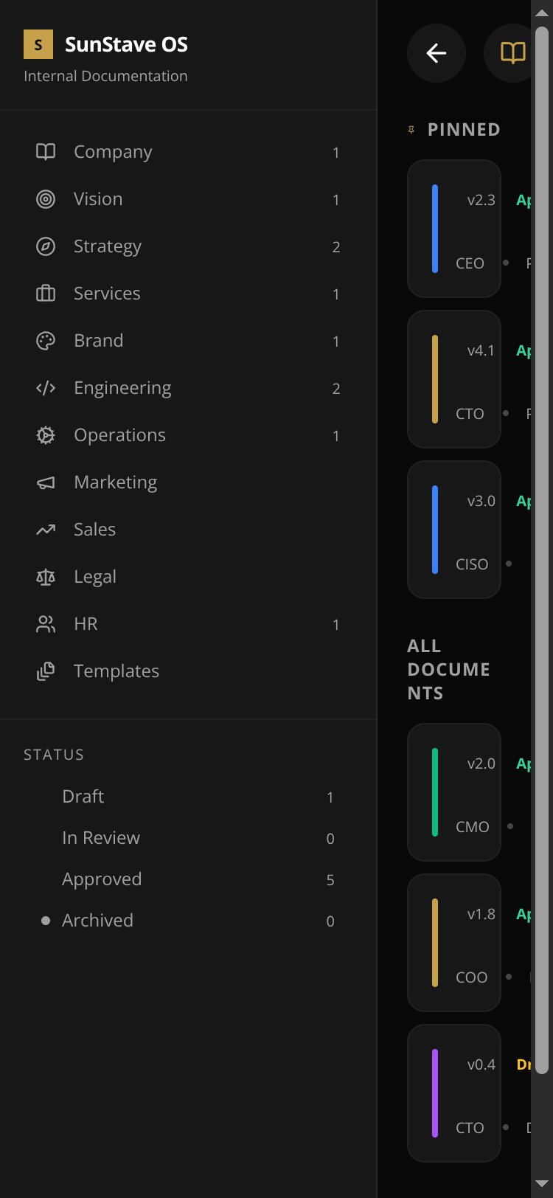Click the "ALL DOCUMENTS" heading
The image size is (553, 1198).
(448, 670)
